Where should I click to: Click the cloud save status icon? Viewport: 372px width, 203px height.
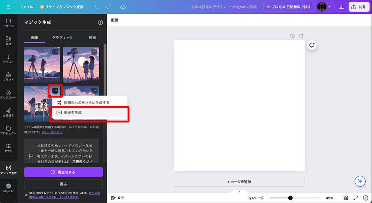pos(123,7)
